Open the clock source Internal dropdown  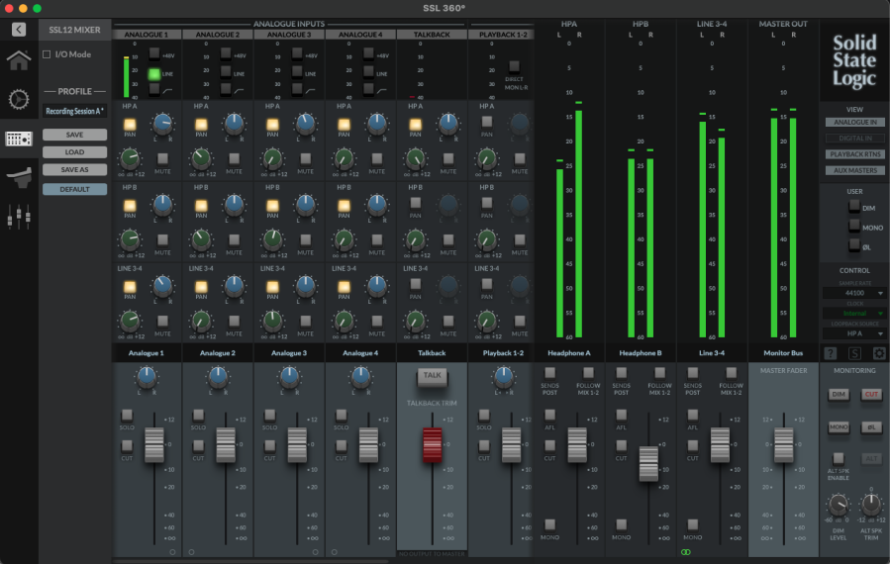854,314
